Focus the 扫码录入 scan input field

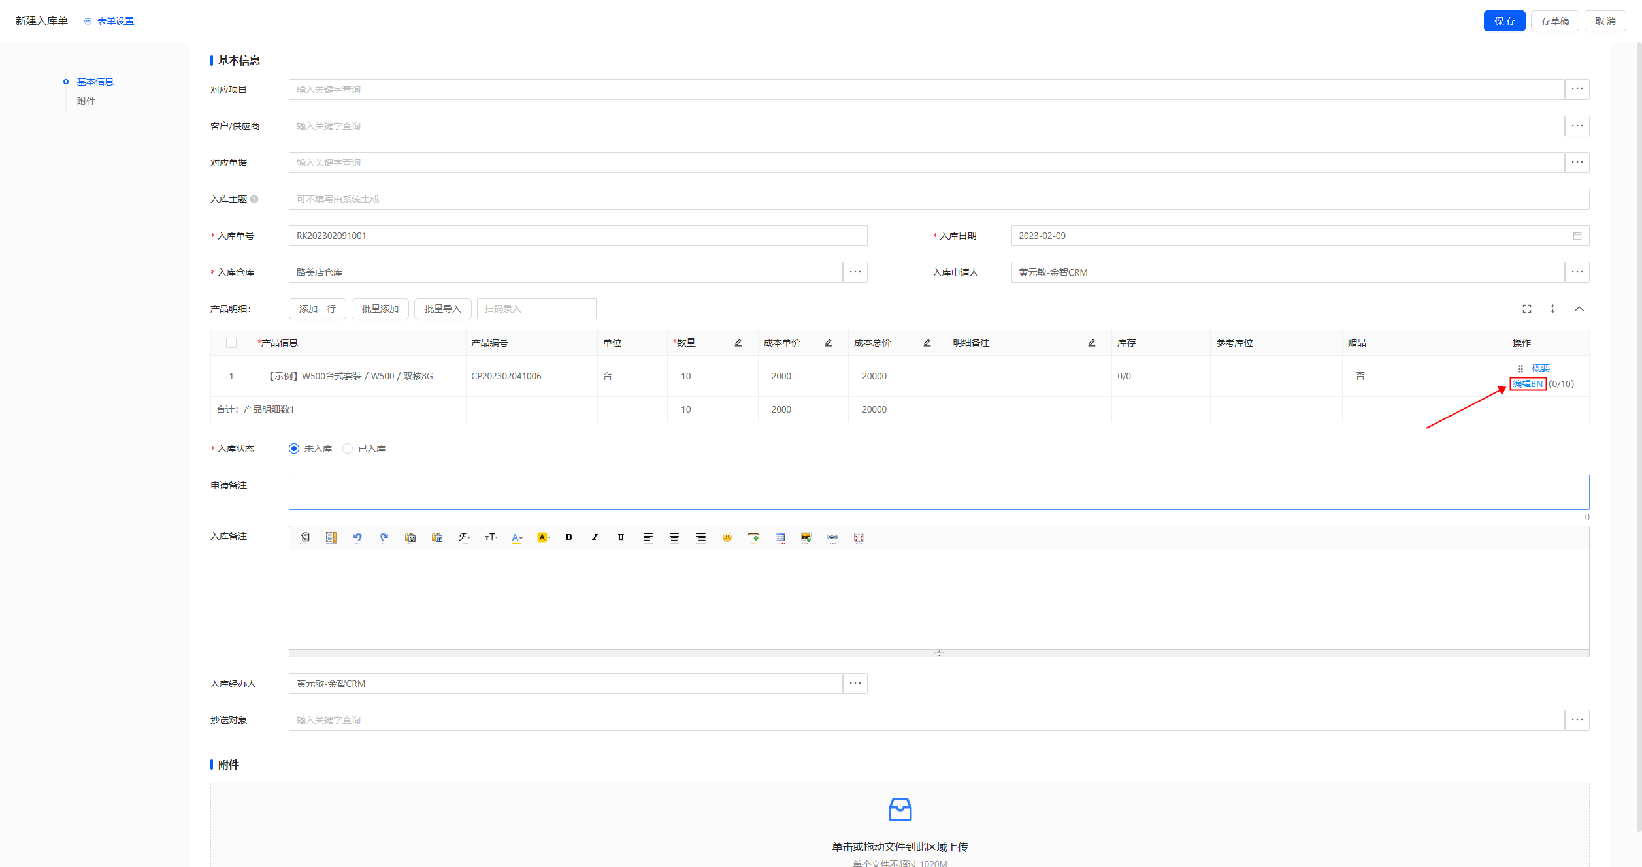pyautogui.click(x=536, y=309)
